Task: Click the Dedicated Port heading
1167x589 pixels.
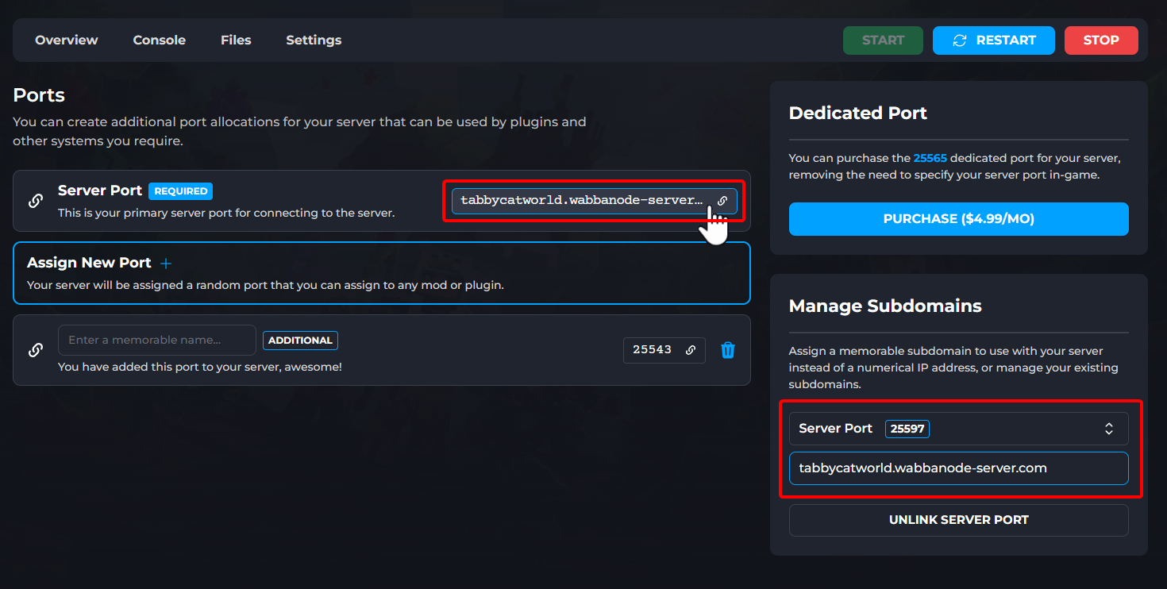Action: coord(858,113)
